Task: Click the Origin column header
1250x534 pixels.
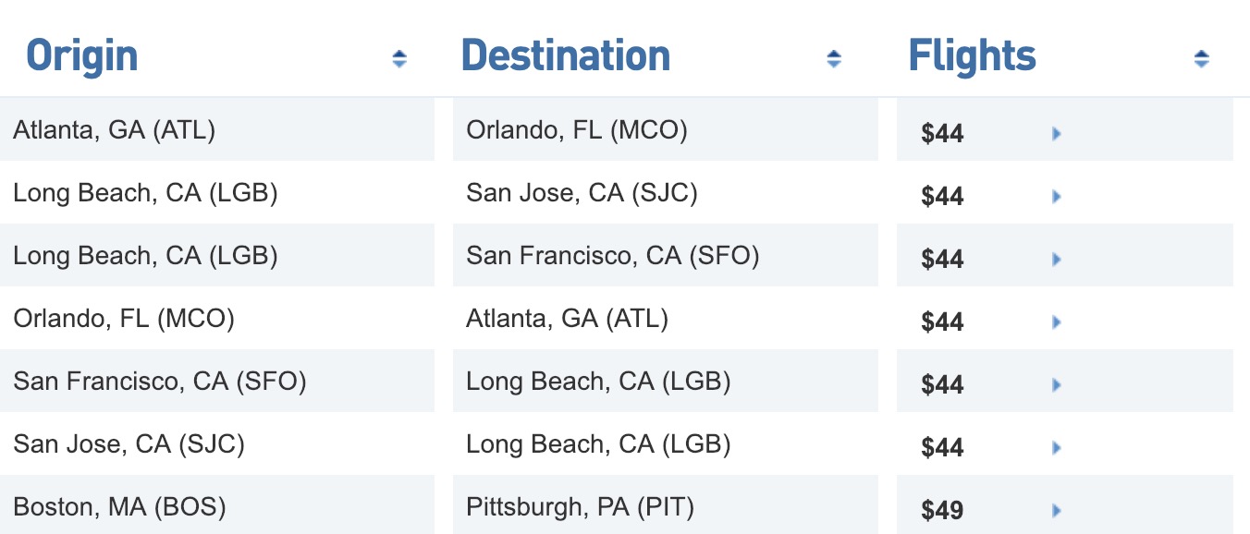Action: point(82,56)
